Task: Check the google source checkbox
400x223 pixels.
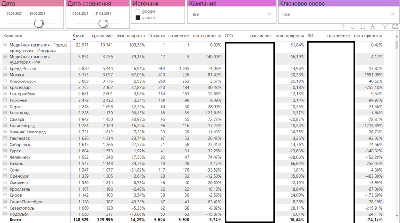Action: [138, 11]
